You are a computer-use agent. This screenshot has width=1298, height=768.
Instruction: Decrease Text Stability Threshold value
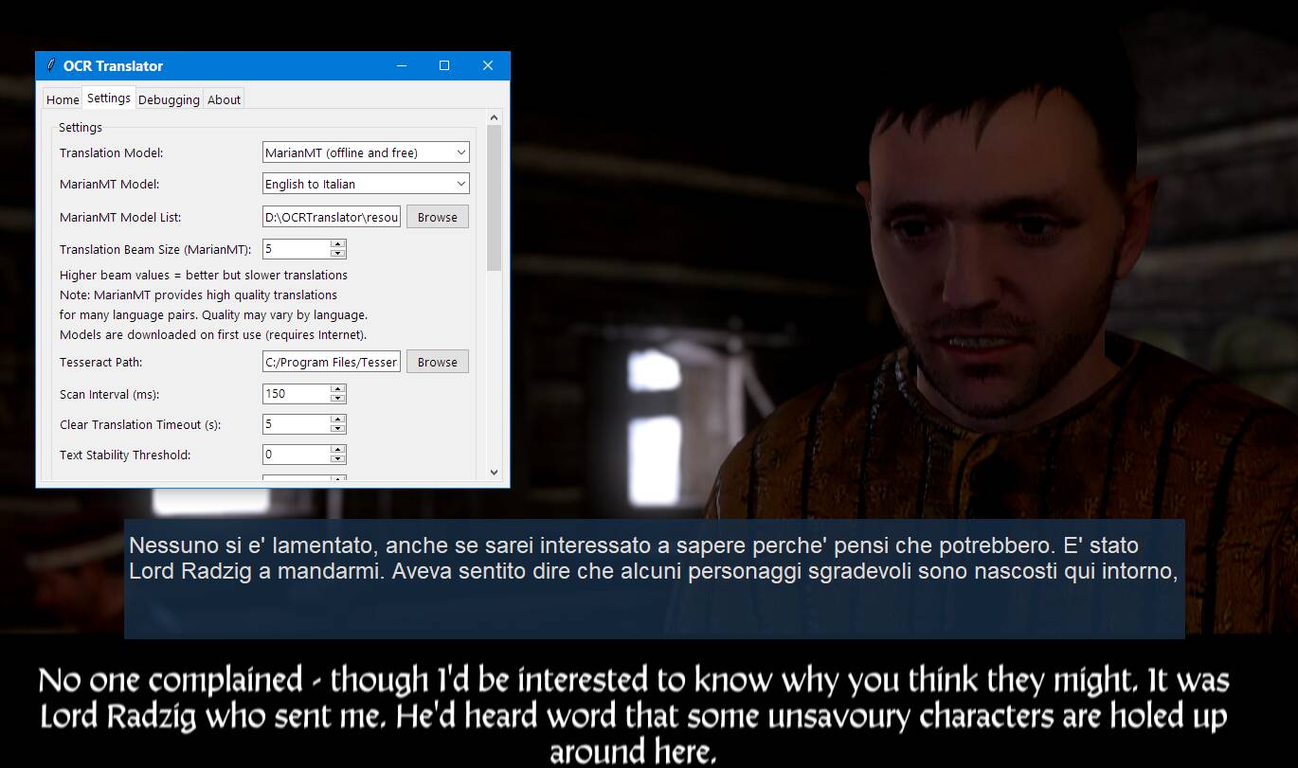tap(337, 459)
